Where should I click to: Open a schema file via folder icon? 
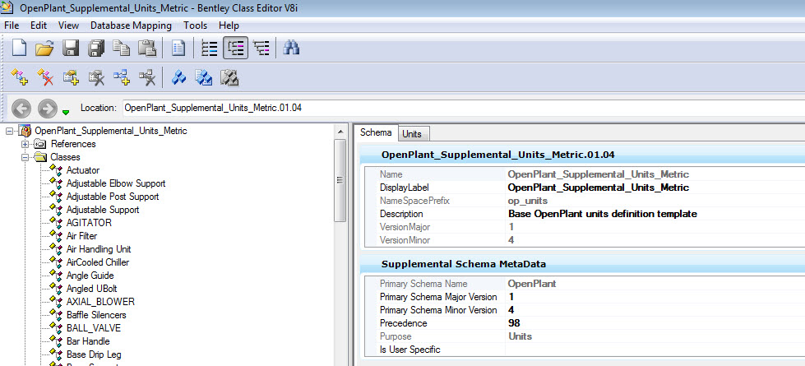[44, 49]
